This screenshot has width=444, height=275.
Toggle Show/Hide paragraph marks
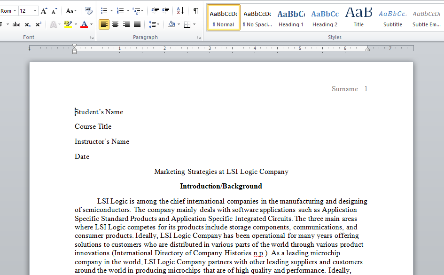click(195, 11)
